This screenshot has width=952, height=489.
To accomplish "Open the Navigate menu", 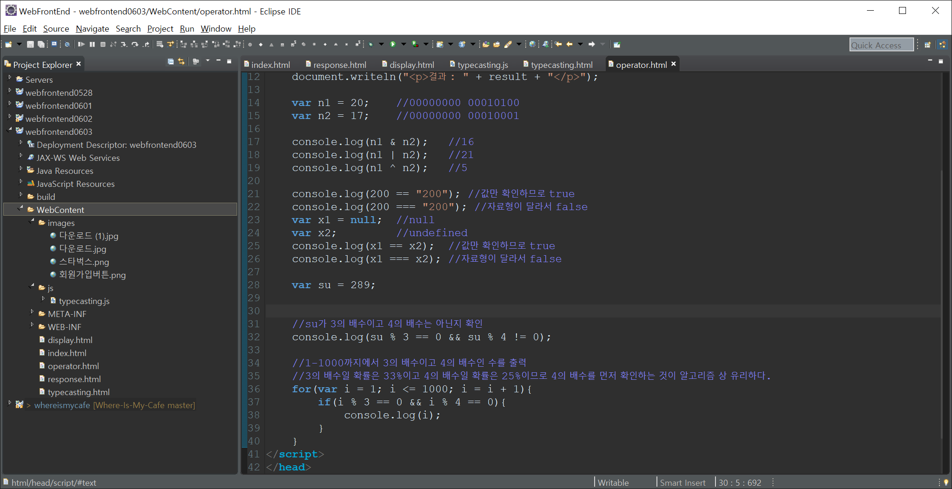I will [x=93, y=29].
